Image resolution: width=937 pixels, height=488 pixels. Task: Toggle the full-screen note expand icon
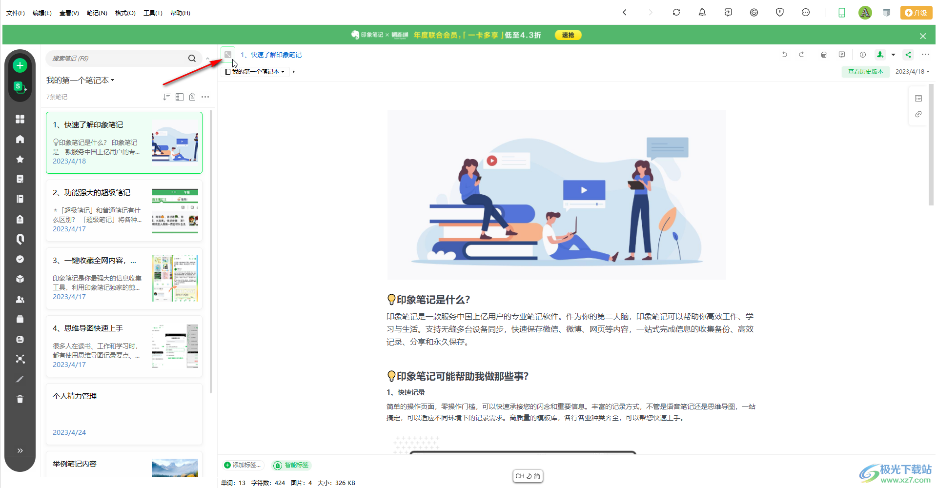click(x=228, y=55)
